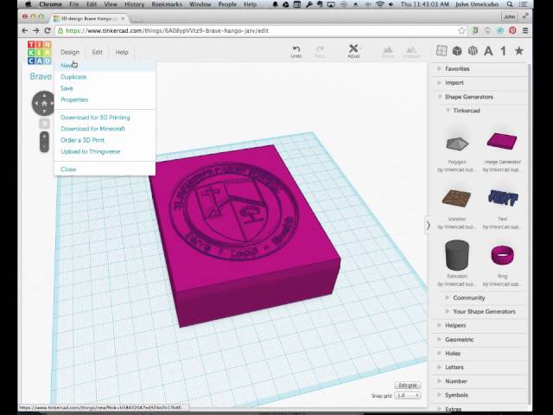Click the Pinterest extension icon
This screenshot has height=415, width=553.
[512, 31]
